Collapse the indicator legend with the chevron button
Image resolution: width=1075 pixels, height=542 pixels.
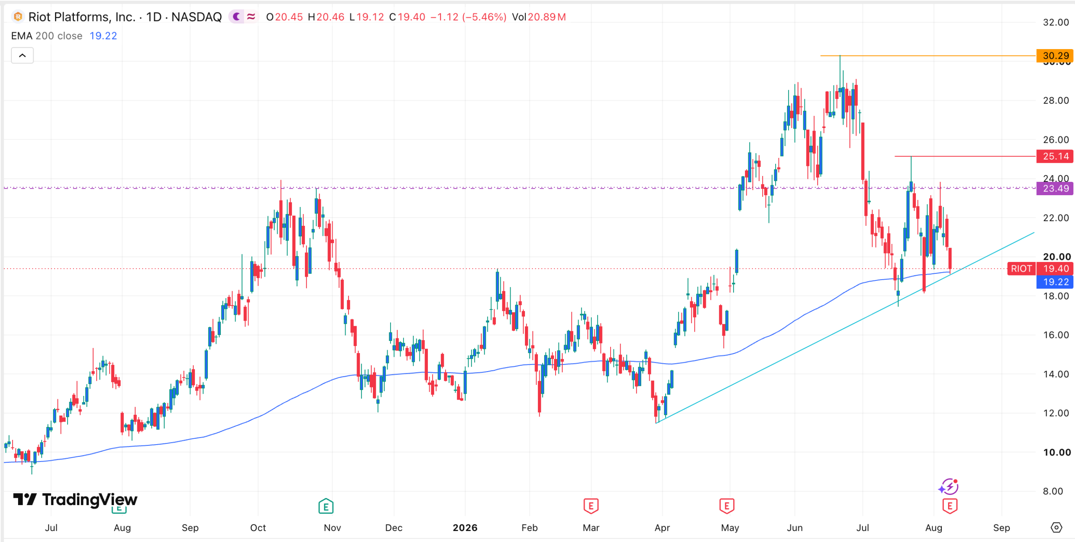22,55
